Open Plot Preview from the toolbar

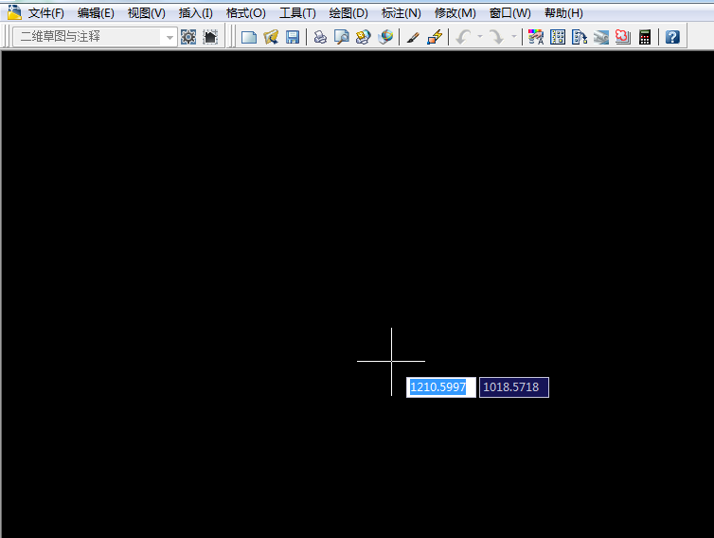pos(342,37)
